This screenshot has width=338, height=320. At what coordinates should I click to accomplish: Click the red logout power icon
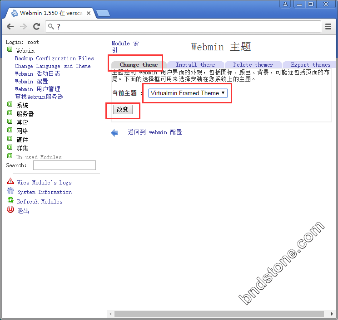[x=10, y=209]
